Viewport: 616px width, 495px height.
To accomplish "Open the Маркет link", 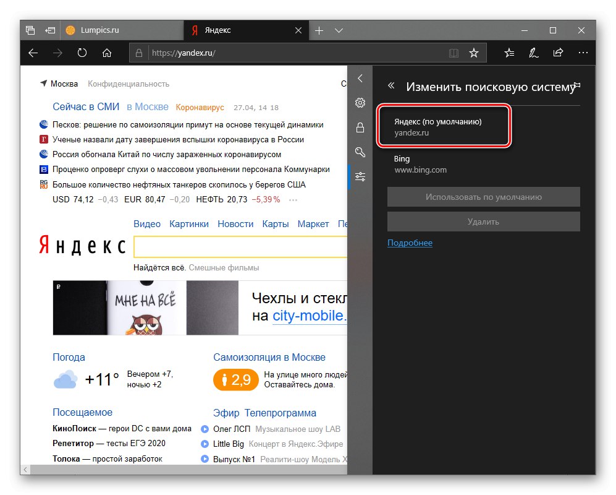I will 313,224.
